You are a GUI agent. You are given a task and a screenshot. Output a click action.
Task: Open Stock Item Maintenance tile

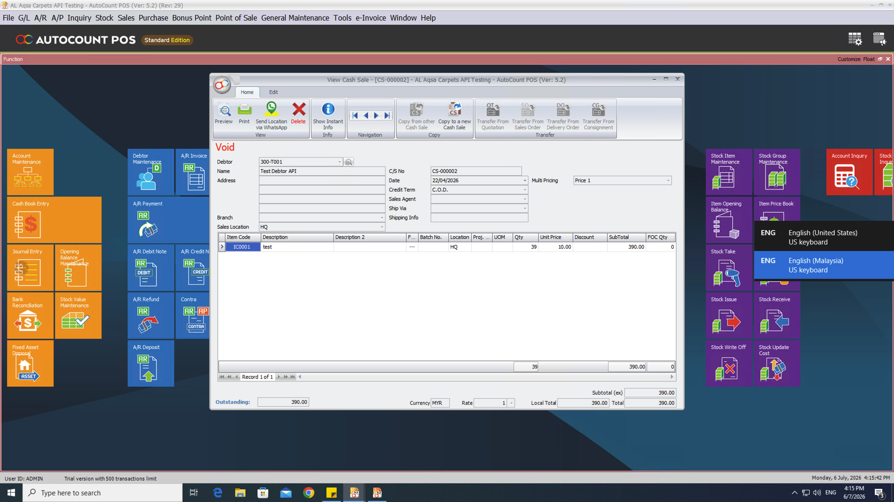tap(729, 172)
